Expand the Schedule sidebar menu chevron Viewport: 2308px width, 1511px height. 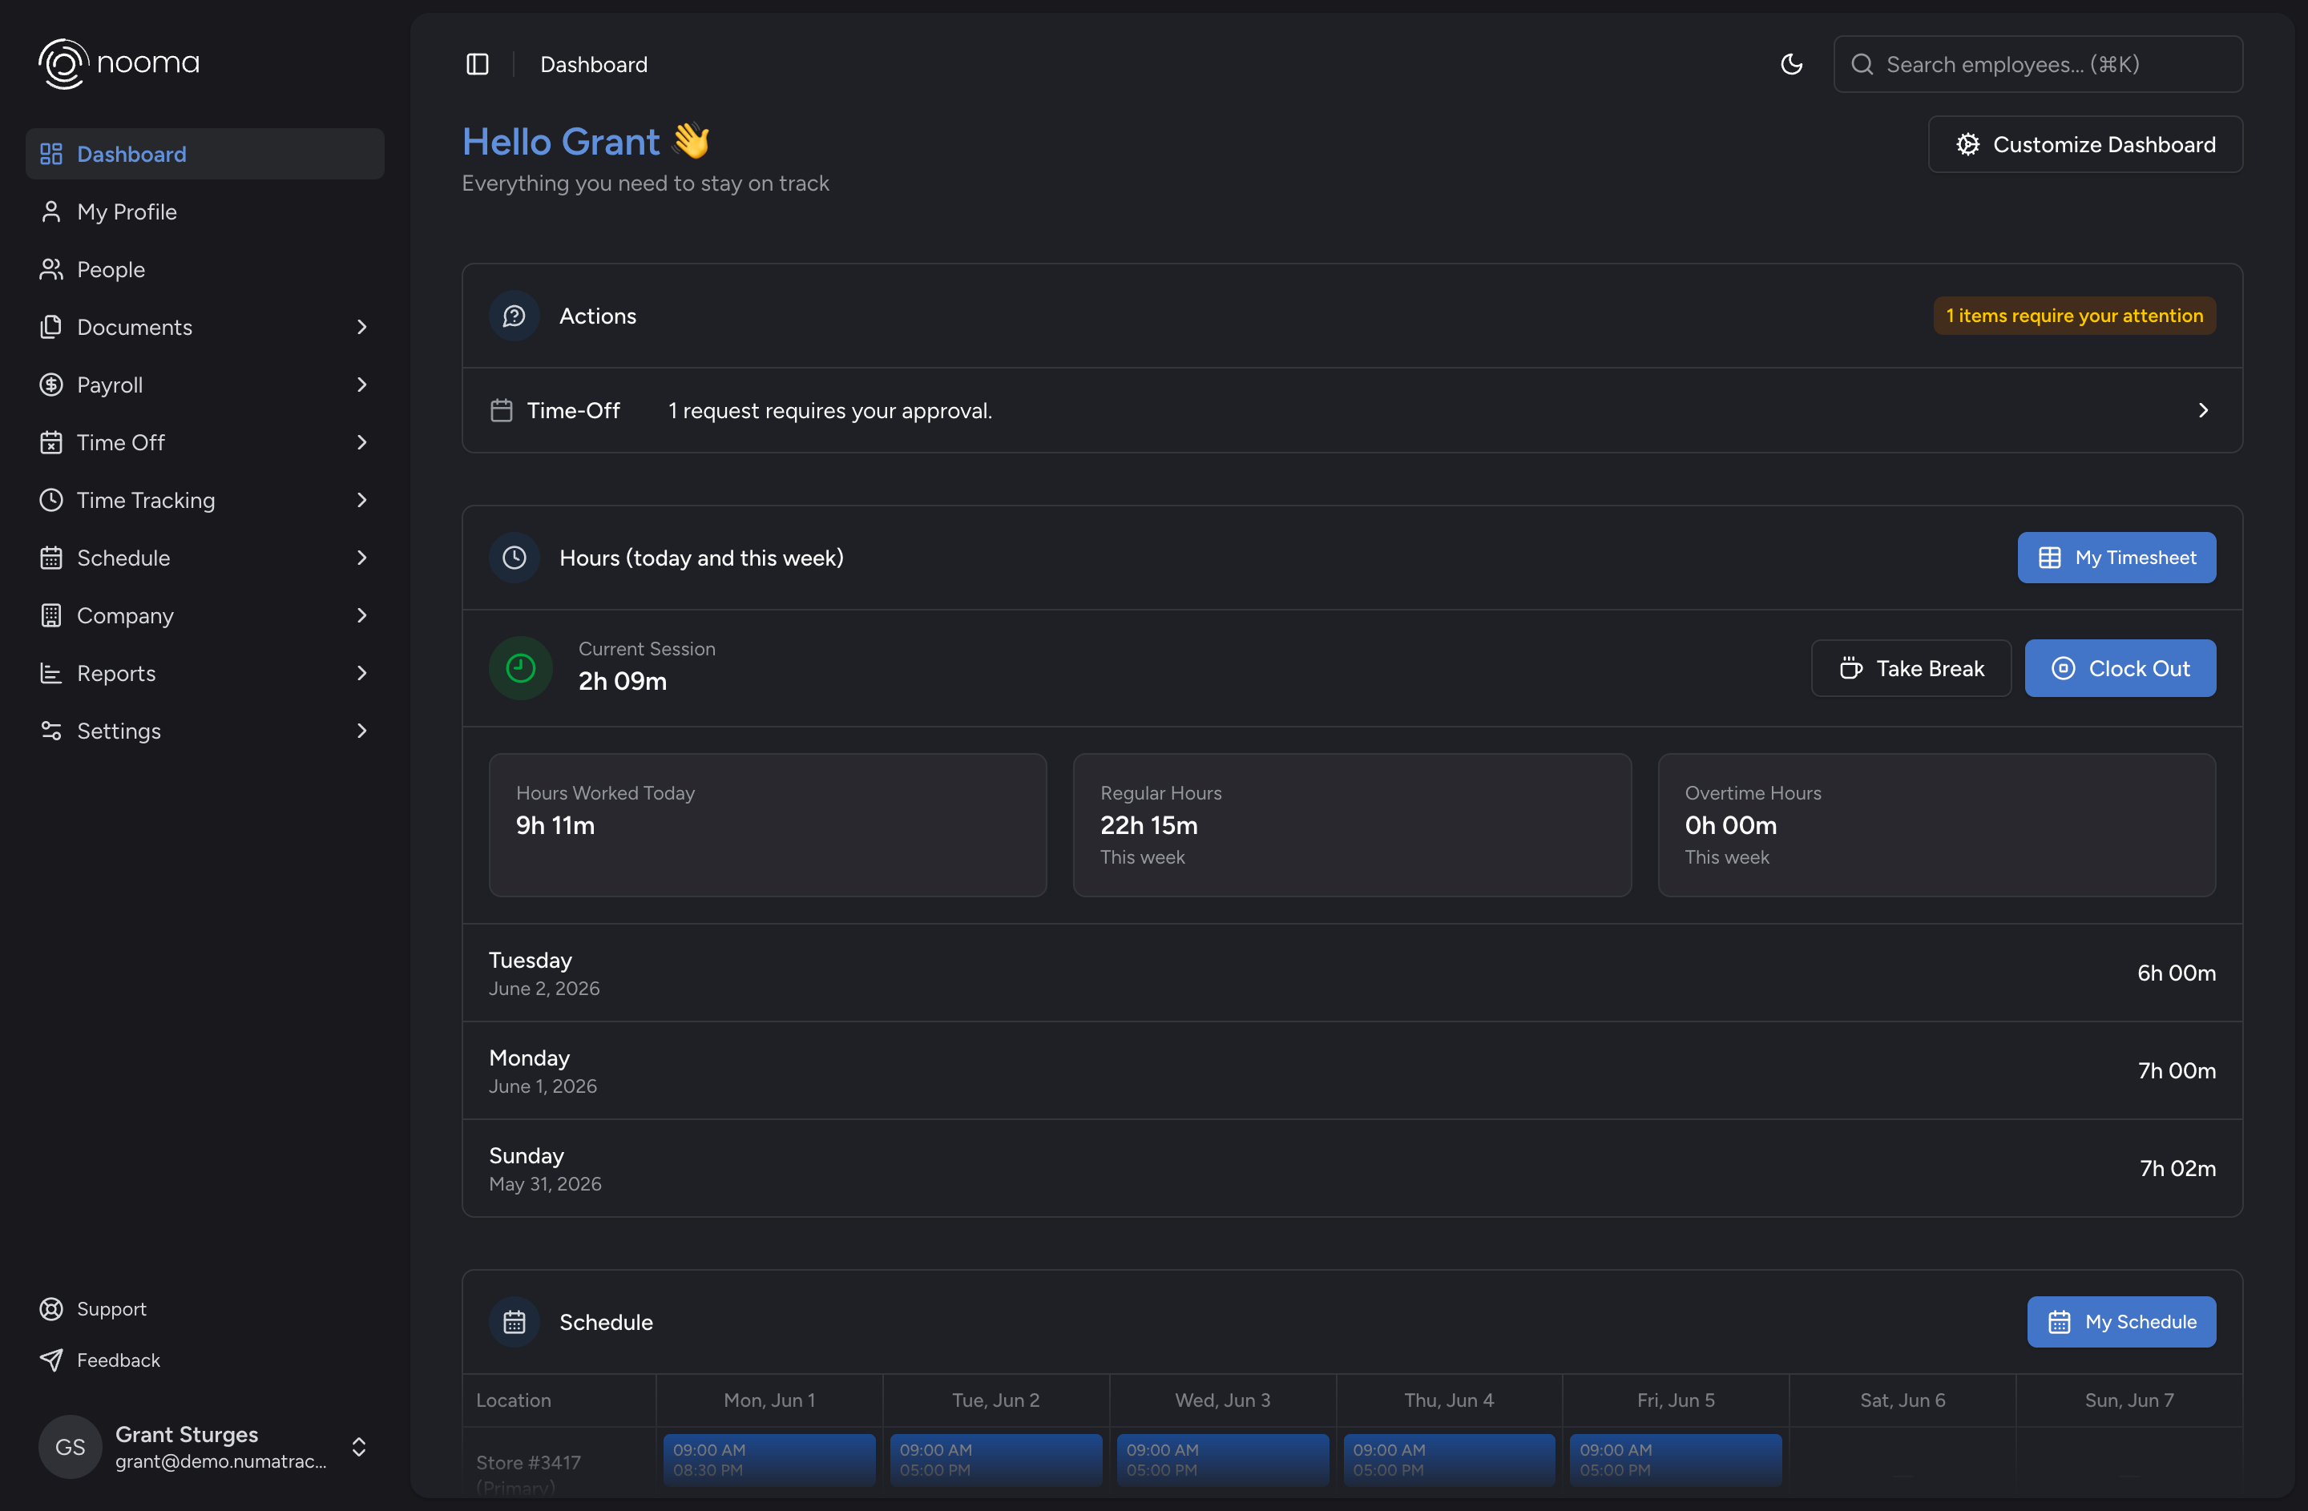[361, 558]
